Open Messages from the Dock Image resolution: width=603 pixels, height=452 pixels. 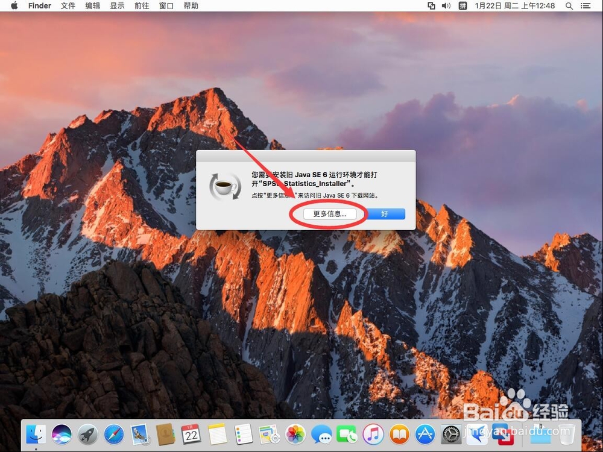[x=321, y=435]
